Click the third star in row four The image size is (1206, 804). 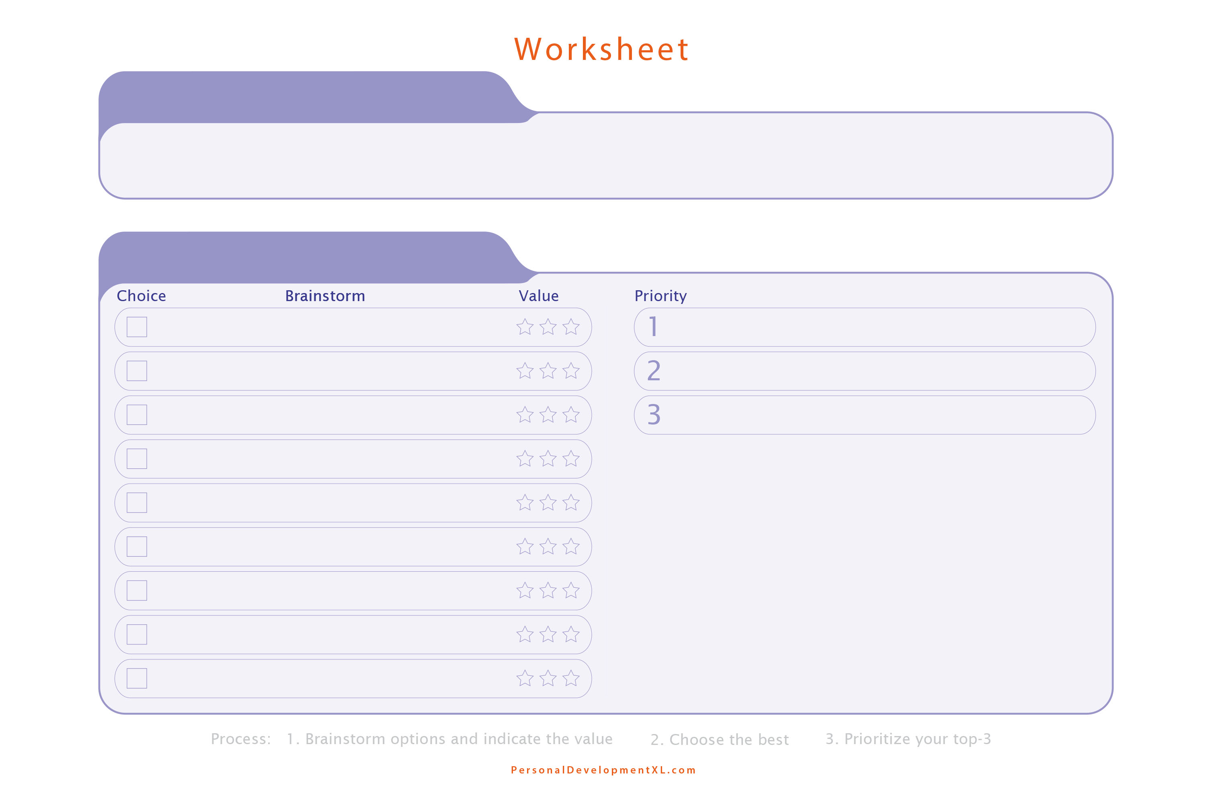click(571, 459)
